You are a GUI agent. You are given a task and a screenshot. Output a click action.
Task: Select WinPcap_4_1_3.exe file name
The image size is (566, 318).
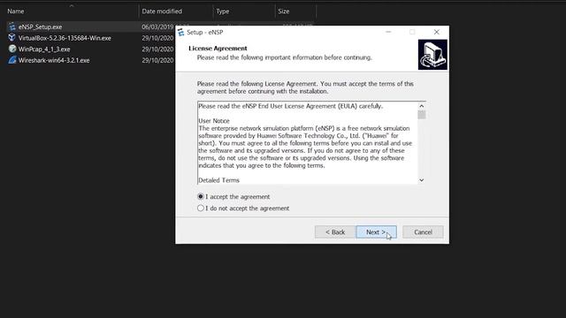[x=44, y=49]
